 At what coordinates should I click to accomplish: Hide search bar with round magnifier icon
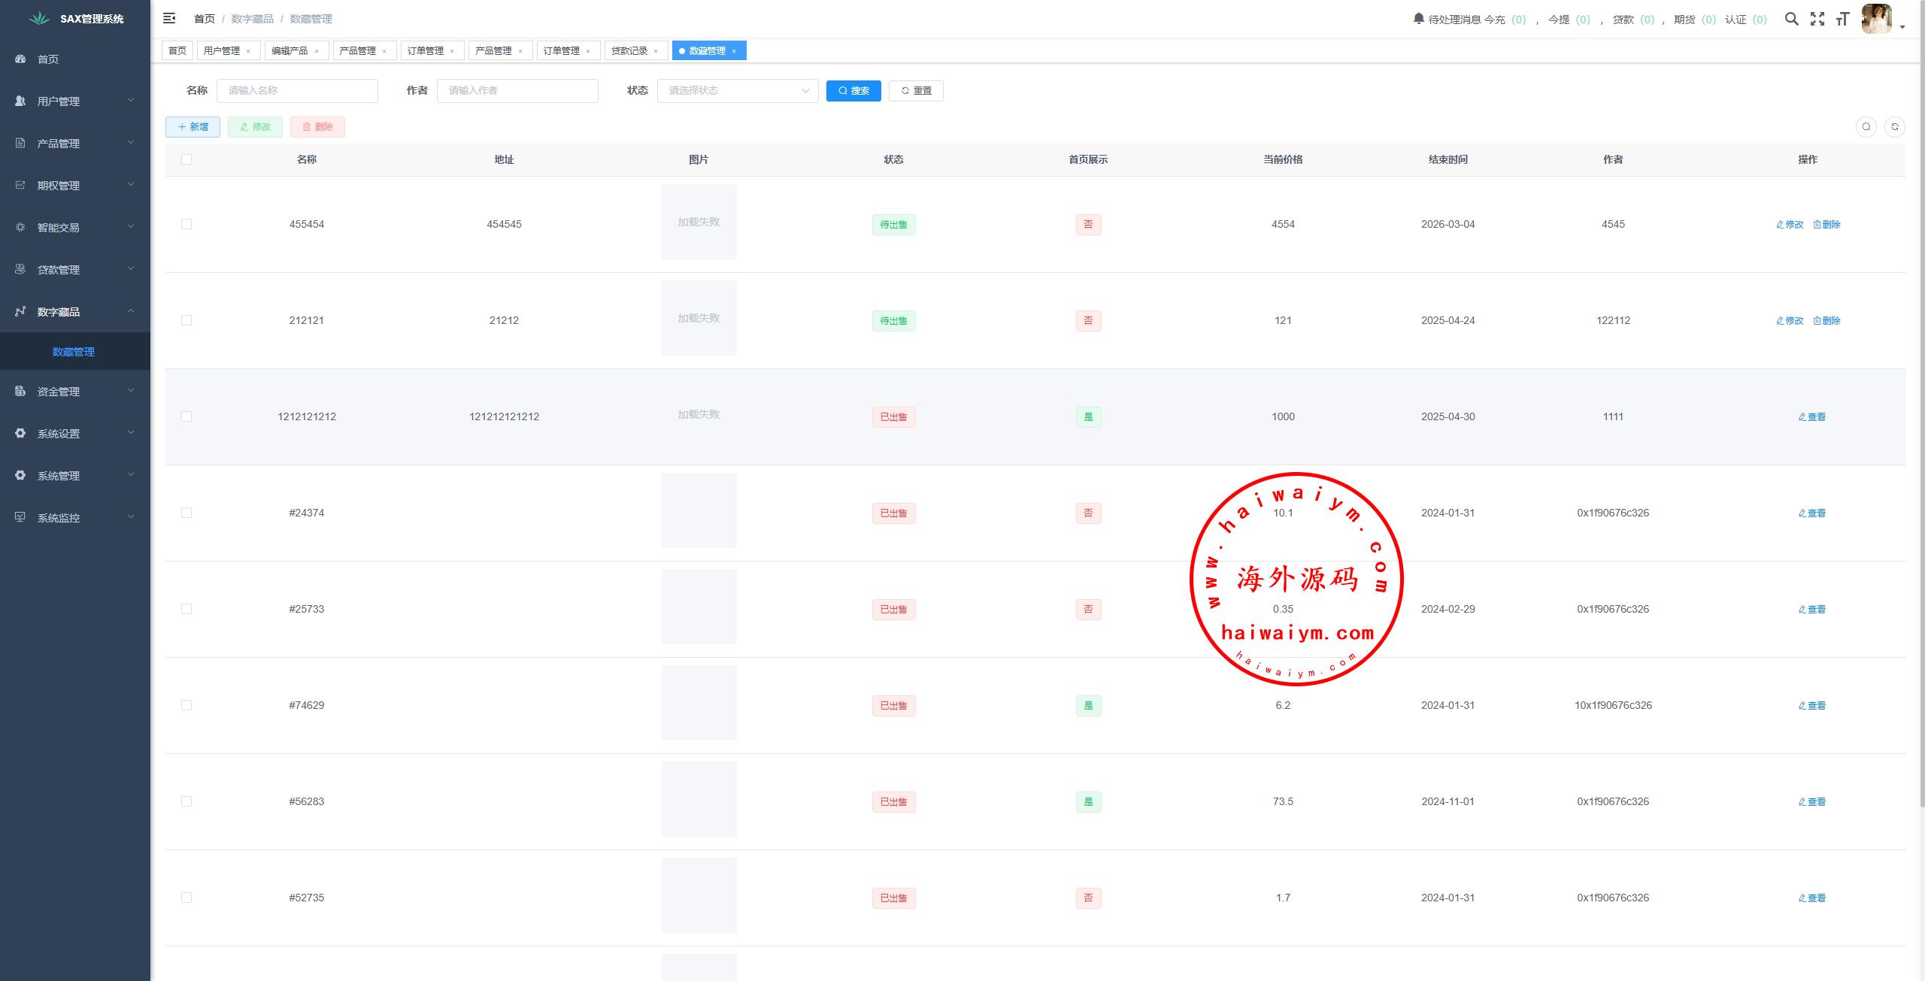click(1866, 127)
